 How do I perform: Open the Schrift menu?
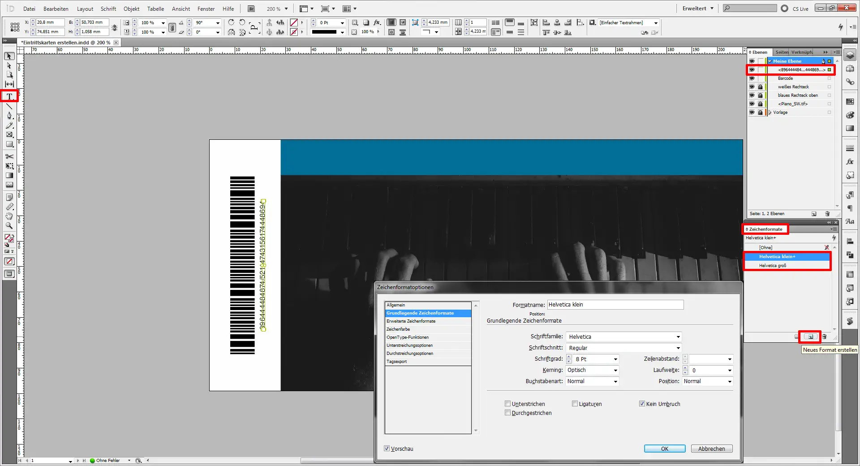108,9
